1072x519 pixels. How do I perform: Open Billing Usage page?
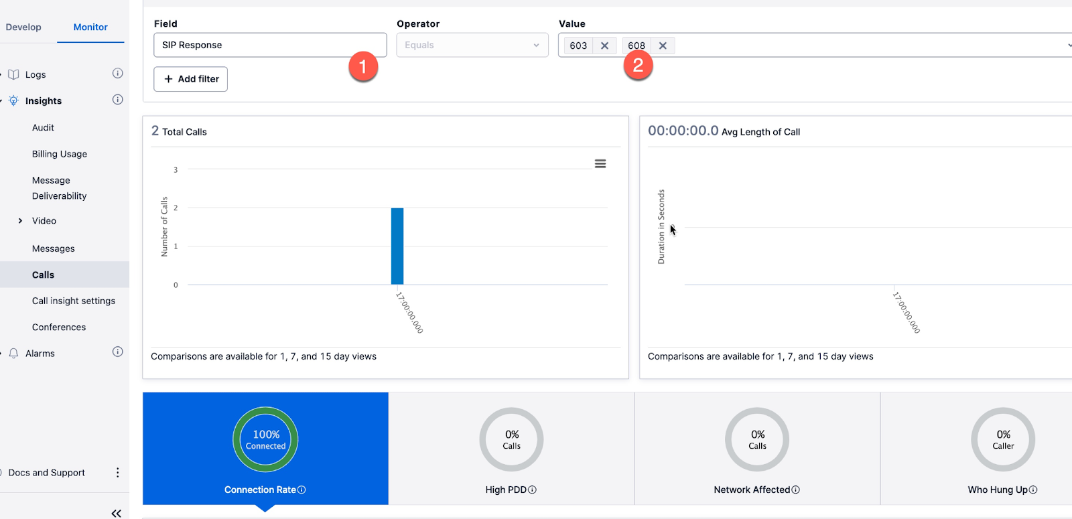(60, 153)
